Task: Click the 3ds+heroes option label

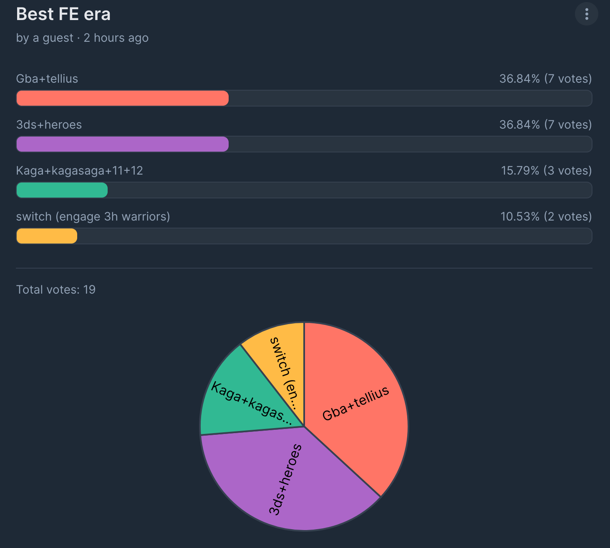Action: [x=49, y=124]
